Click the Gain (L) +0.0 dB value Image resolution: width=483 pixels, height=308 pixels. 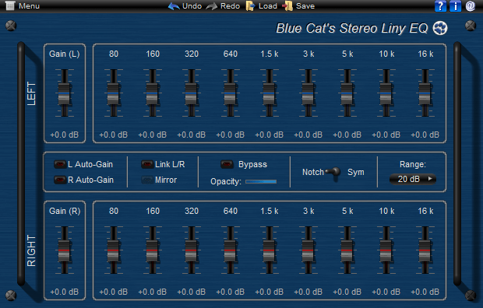[x=65, y=135]
